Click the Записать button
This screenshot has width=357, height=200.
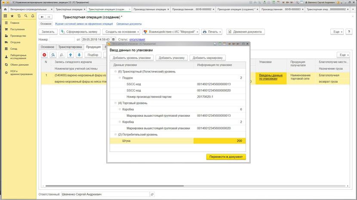[x=48, y=32]
